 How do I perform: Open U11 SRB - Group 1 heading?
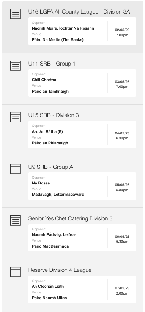[x=52, y=64]
